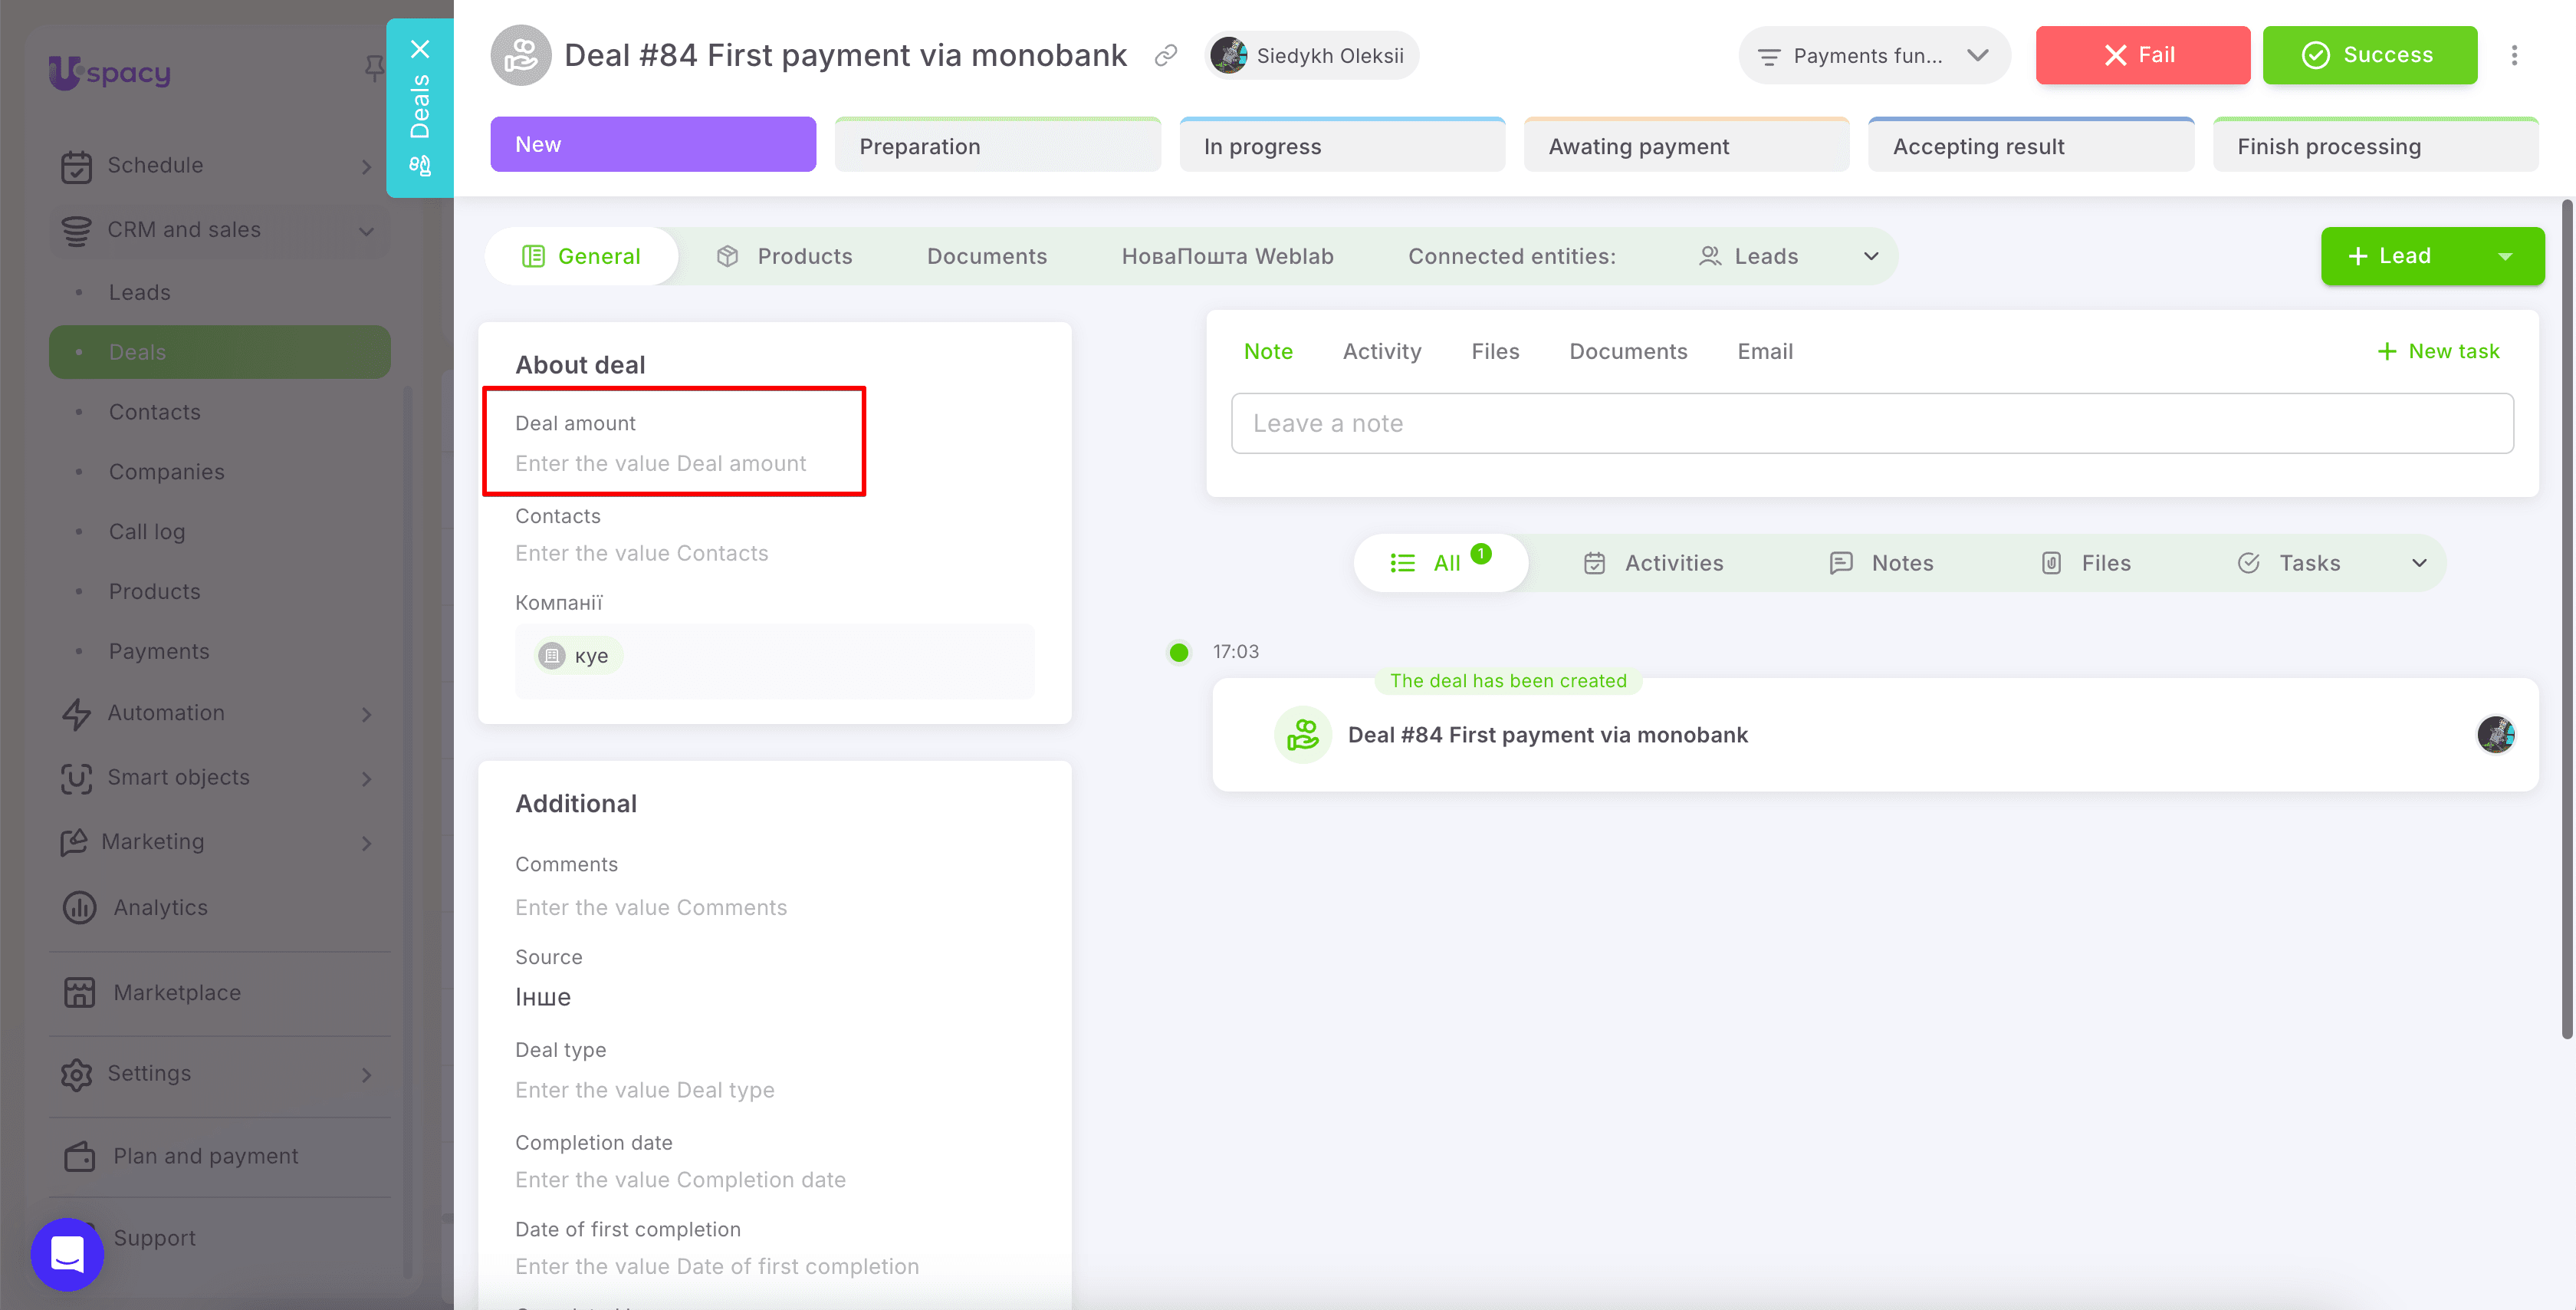Select the Note tab

tap(1268, 351)
